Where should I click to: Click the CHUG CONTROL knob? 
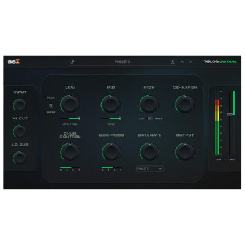click(70, 152)
